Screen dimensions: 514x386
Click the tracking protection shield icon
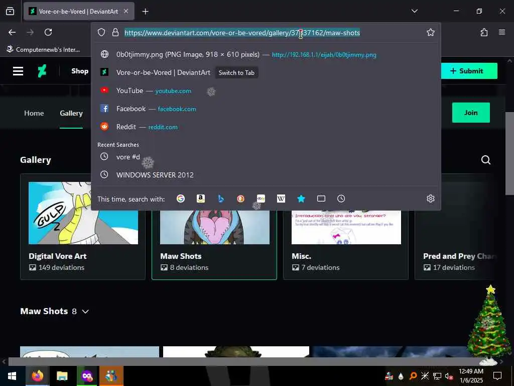tap(101, 32)
